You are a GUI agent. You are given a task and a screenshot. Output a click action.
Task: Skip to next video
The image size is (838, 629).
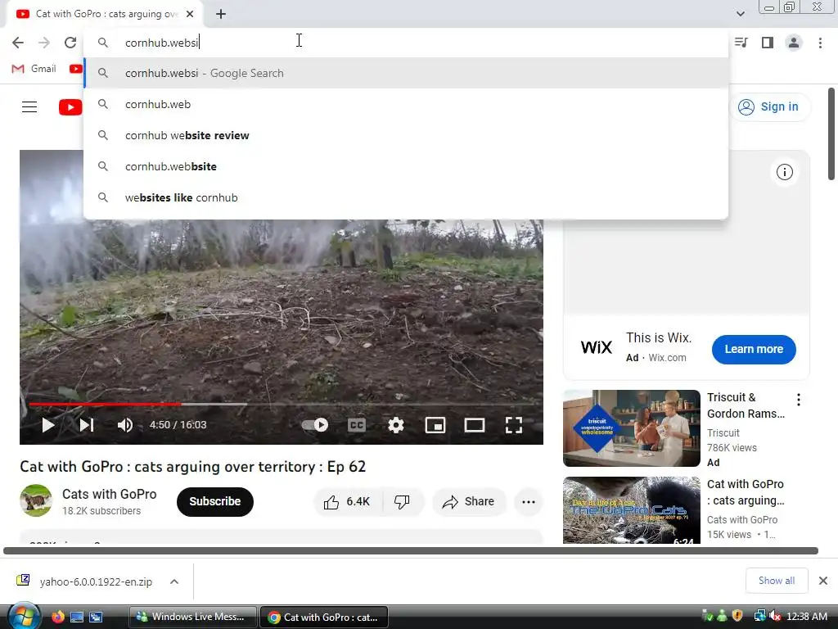point(87,425)
